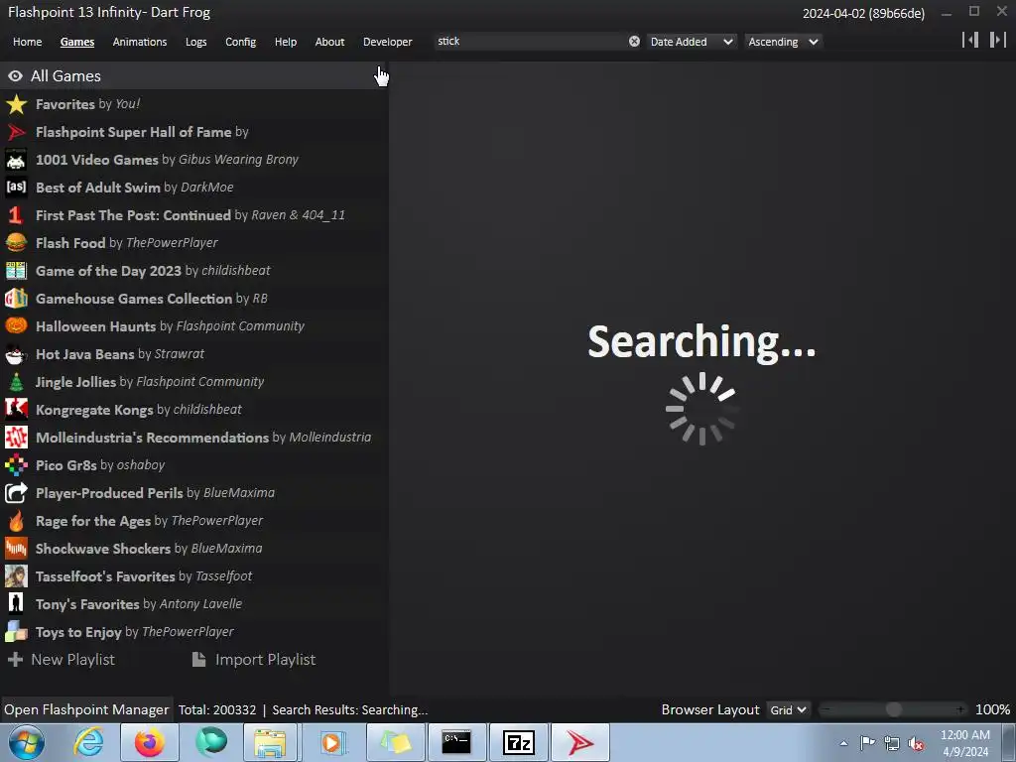Viewport: 1016px width, 762px height.
Task: Open the Grid browser layout dropdown
Action: point(788,710)
